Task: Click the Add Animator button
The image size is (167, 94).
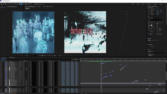Action: point(152,47)
